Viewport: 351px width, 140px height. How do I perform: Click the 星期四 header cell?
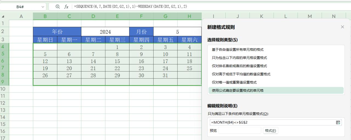141,40
